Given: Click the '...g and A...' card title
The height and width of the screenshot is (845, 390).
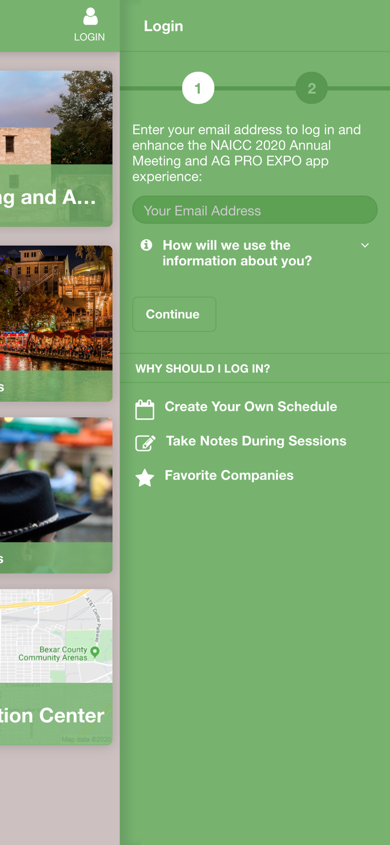Looking at the screenshot, I should 48,198.
